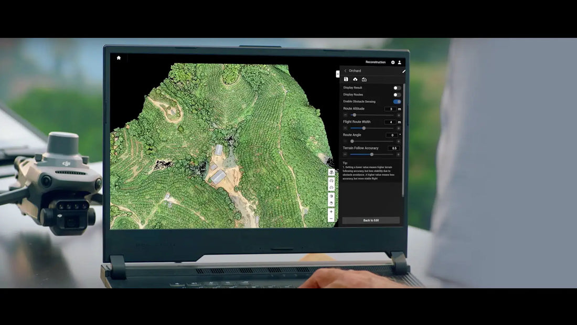Toggle Display Routes switch

397,95
